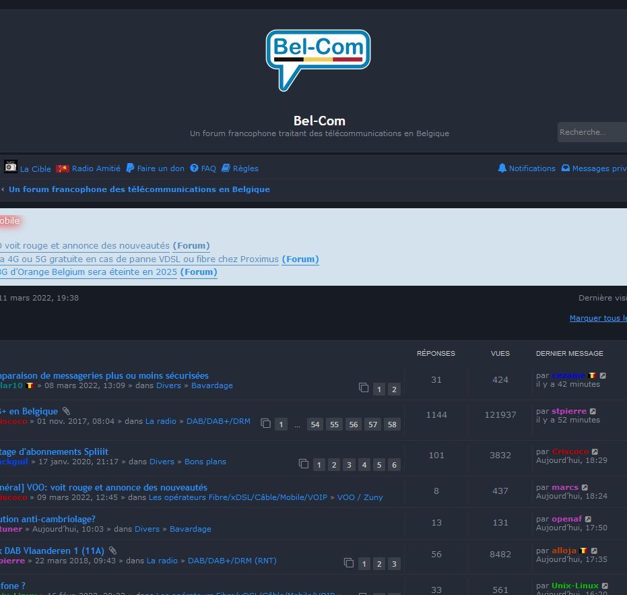Open topic VOO voit rouge et annonce nouveautés
627x595 pixels.
pyautogui.click(x=104, y=487)
